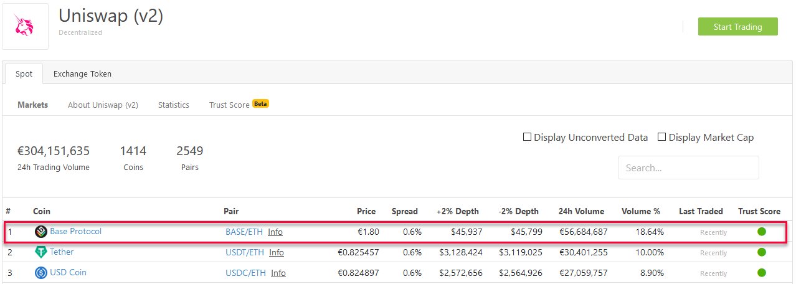
Task: Click Recently in the Tether row
Action: click(713, 253)
